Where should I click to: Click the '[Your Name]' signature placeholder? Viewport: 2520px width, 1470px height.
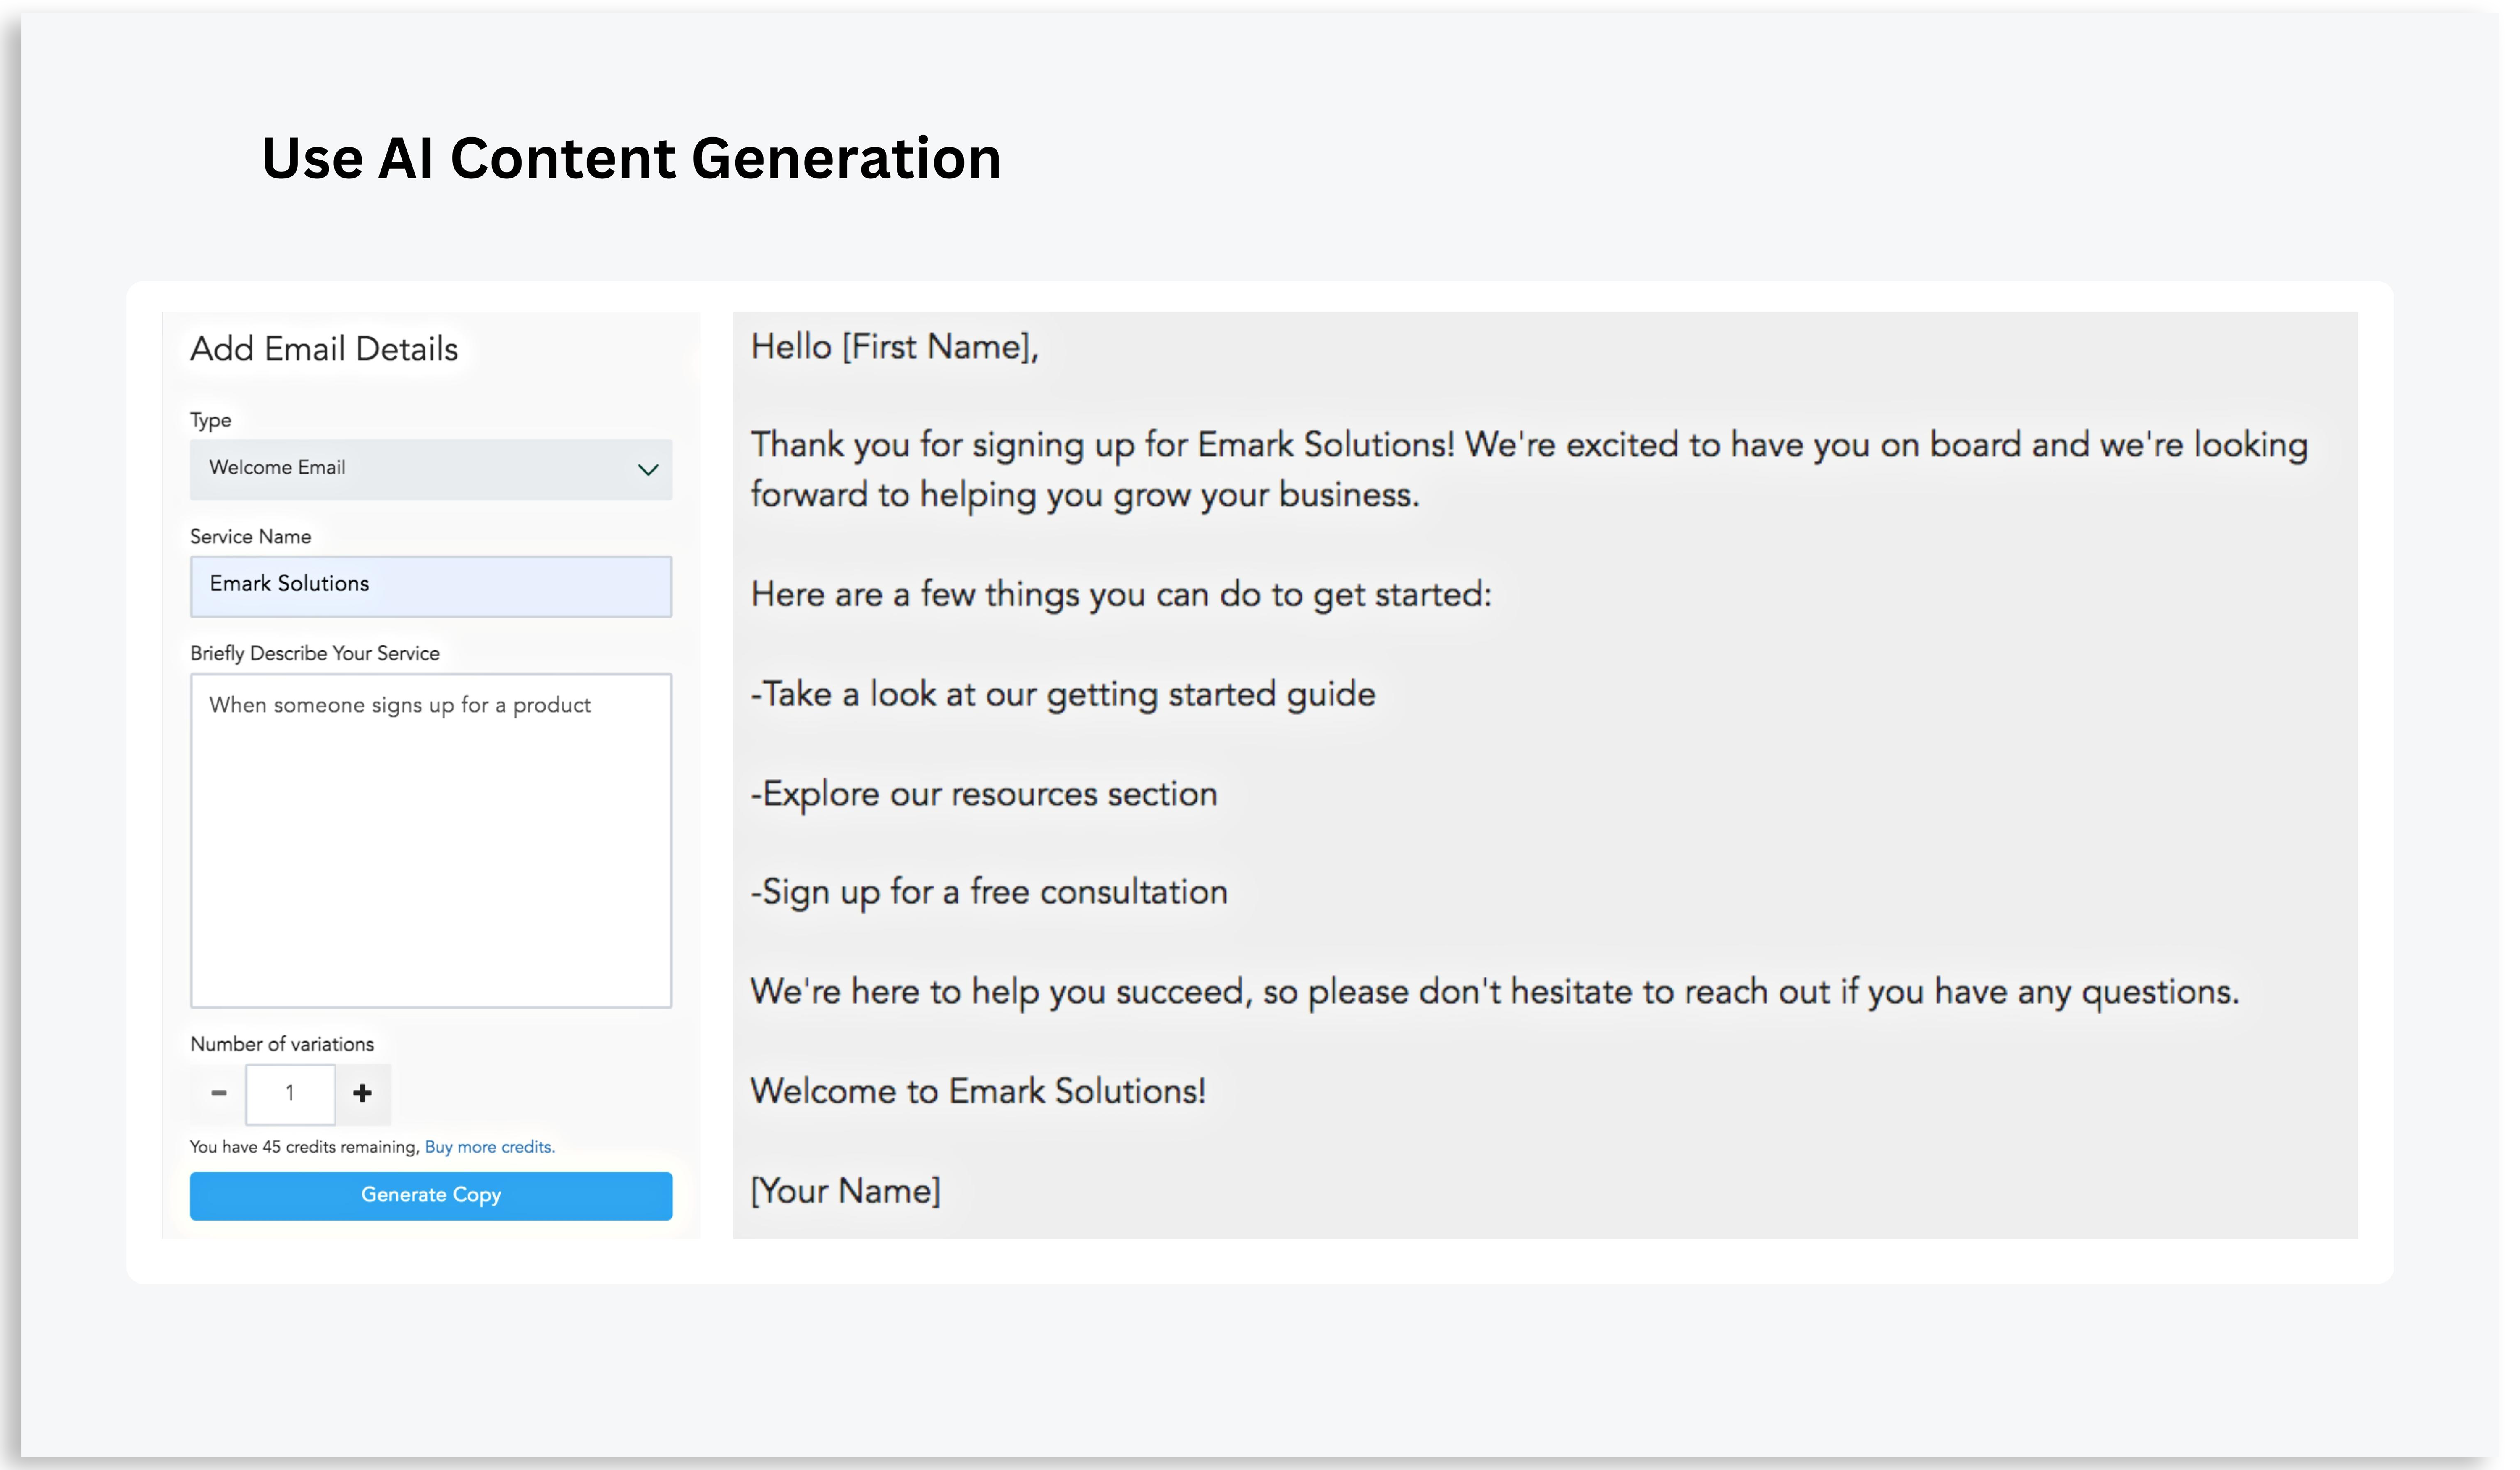(x=845, y=1191)
